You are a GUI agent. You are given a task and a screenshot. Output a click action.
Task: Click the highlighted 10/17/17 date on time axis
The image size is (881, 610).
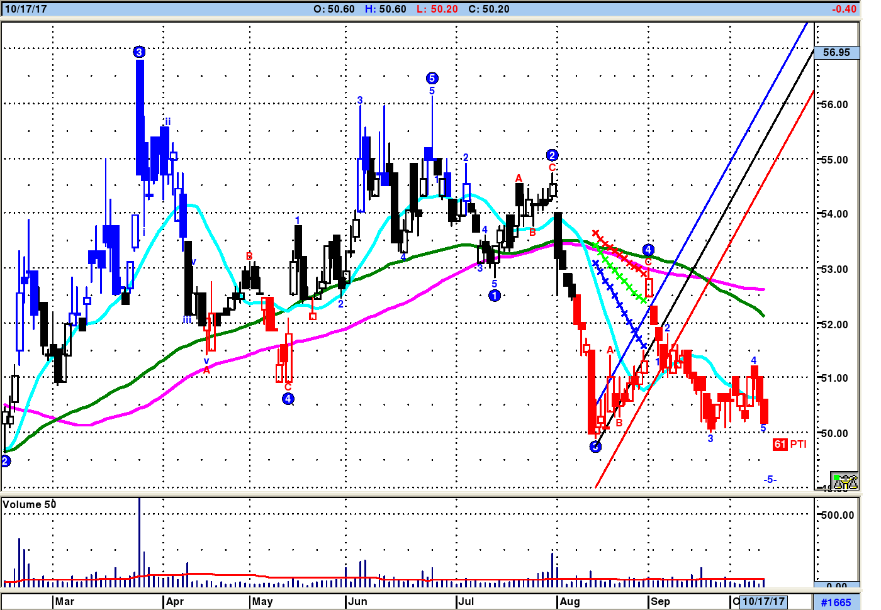point(763,601)
